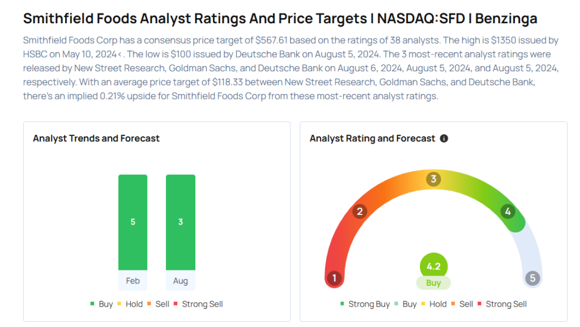
Task: Click the info icon beside Analyst Rating and Forecast
Action: pos(444,138)
